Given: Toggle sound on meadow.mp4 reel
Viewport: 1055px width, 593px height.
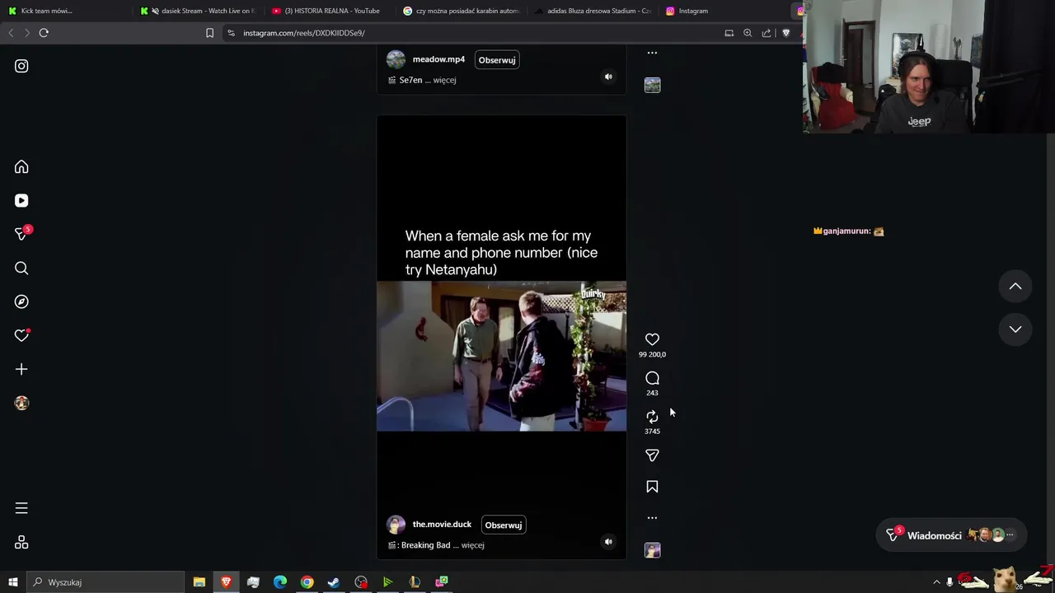Looking at the screenshot, I should [x=608, y=77].
